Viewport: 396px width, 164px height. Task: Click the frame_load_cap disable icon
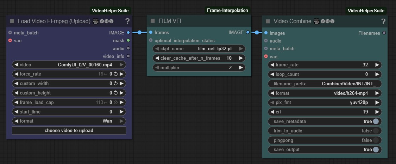[x=116, y=102]
